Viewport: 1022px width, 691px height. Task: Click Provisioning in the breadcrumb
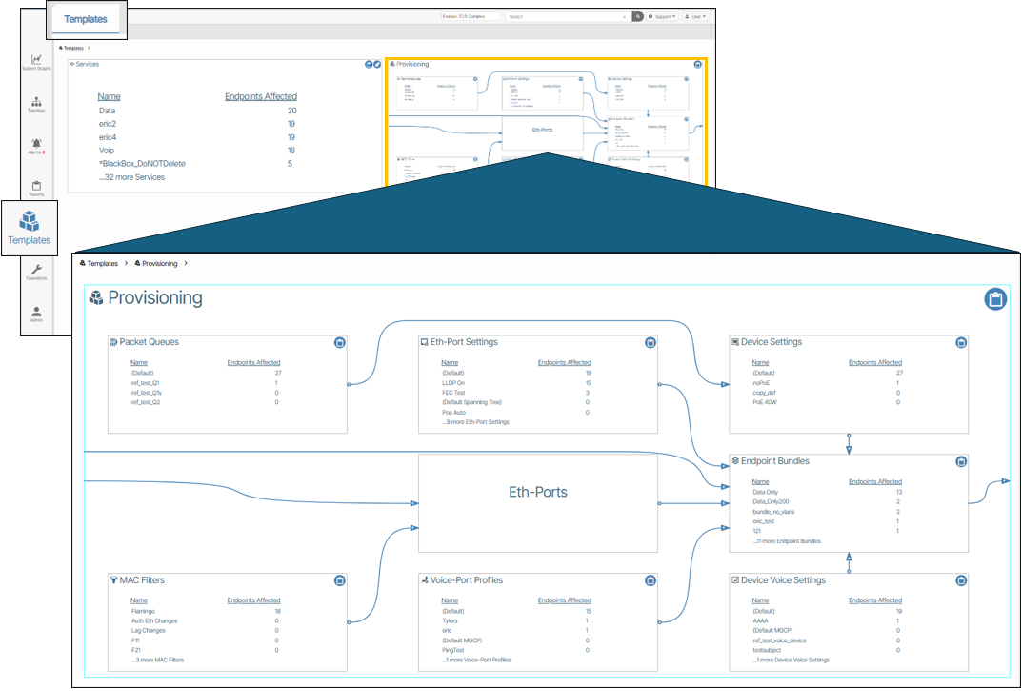coord(159,263)
